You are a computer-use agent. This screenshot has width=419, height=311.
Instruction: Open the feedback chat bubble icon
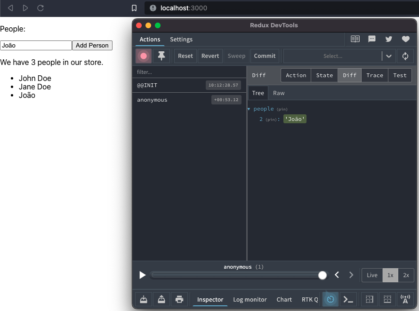tap(372, 39)
